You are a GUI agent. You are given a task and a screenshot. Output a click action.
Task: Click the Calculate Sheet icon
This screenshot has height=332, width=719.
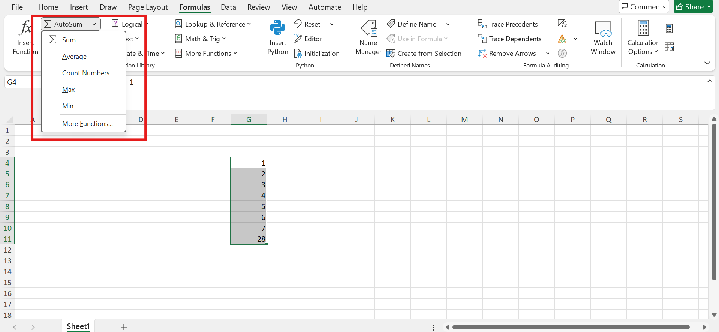pyautogui.click(x=669, y=47)
